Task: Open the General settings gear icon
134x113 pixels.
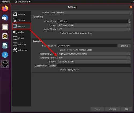Action: [15, 14]
